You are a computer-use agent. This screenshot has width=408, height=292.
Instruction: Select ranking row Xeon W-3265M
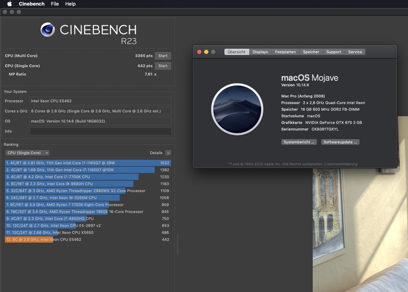[88, 198]
